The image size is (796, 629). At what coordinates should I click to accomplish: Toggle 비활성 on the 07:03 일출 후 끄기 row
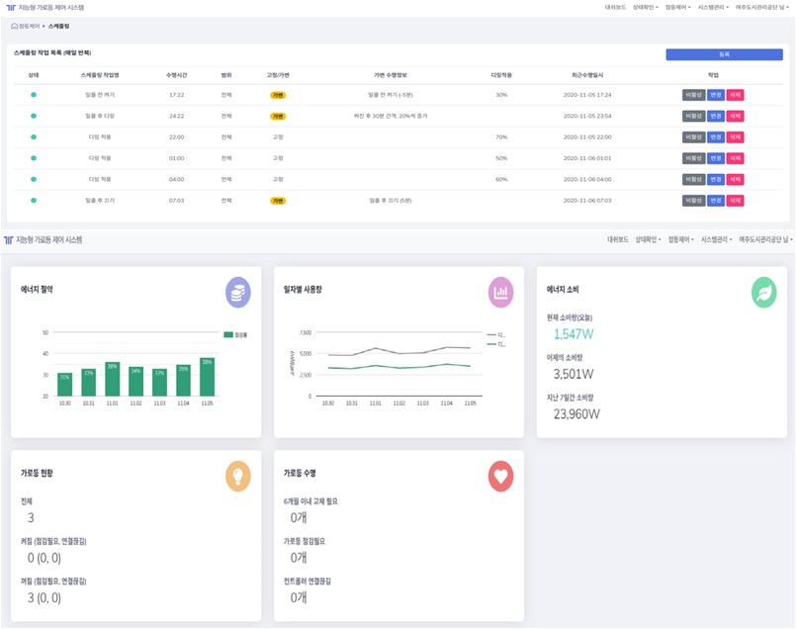pyautogui.click(x=694, y=201)
